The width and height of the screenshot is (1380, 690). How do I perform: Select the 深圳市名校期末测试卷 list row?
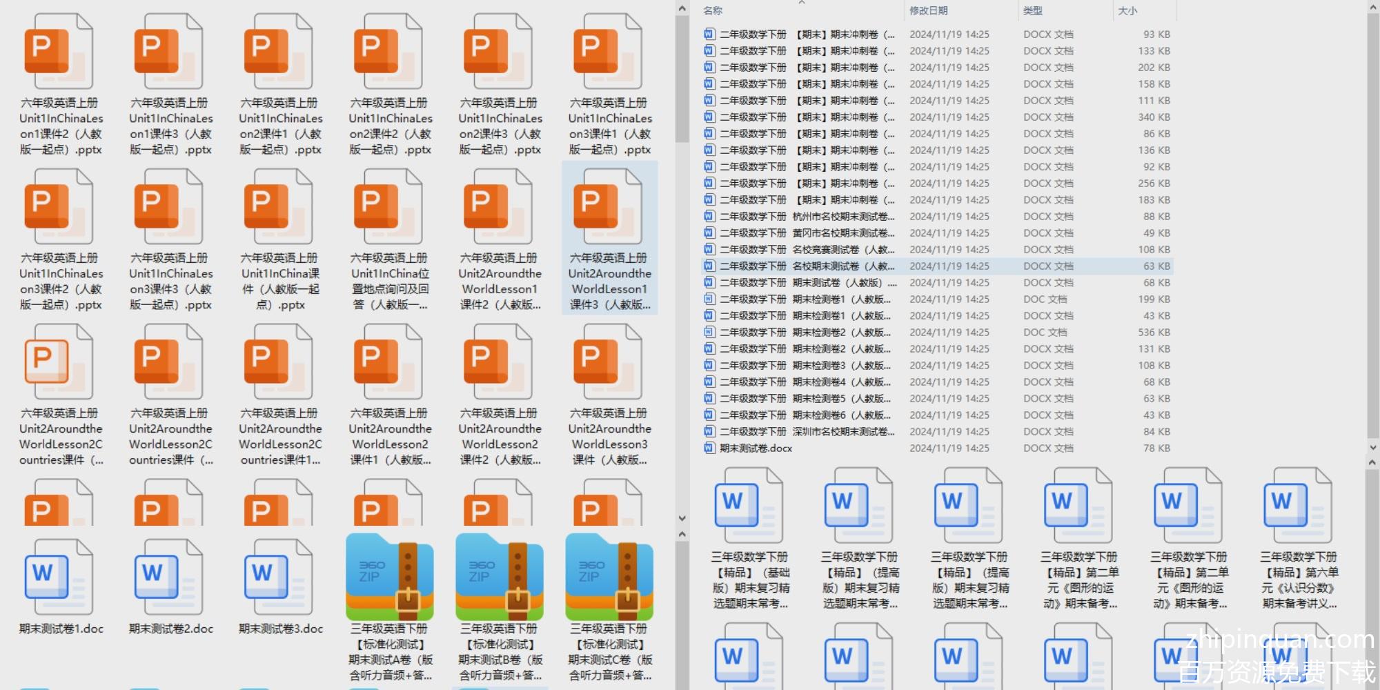click(840, 432)
